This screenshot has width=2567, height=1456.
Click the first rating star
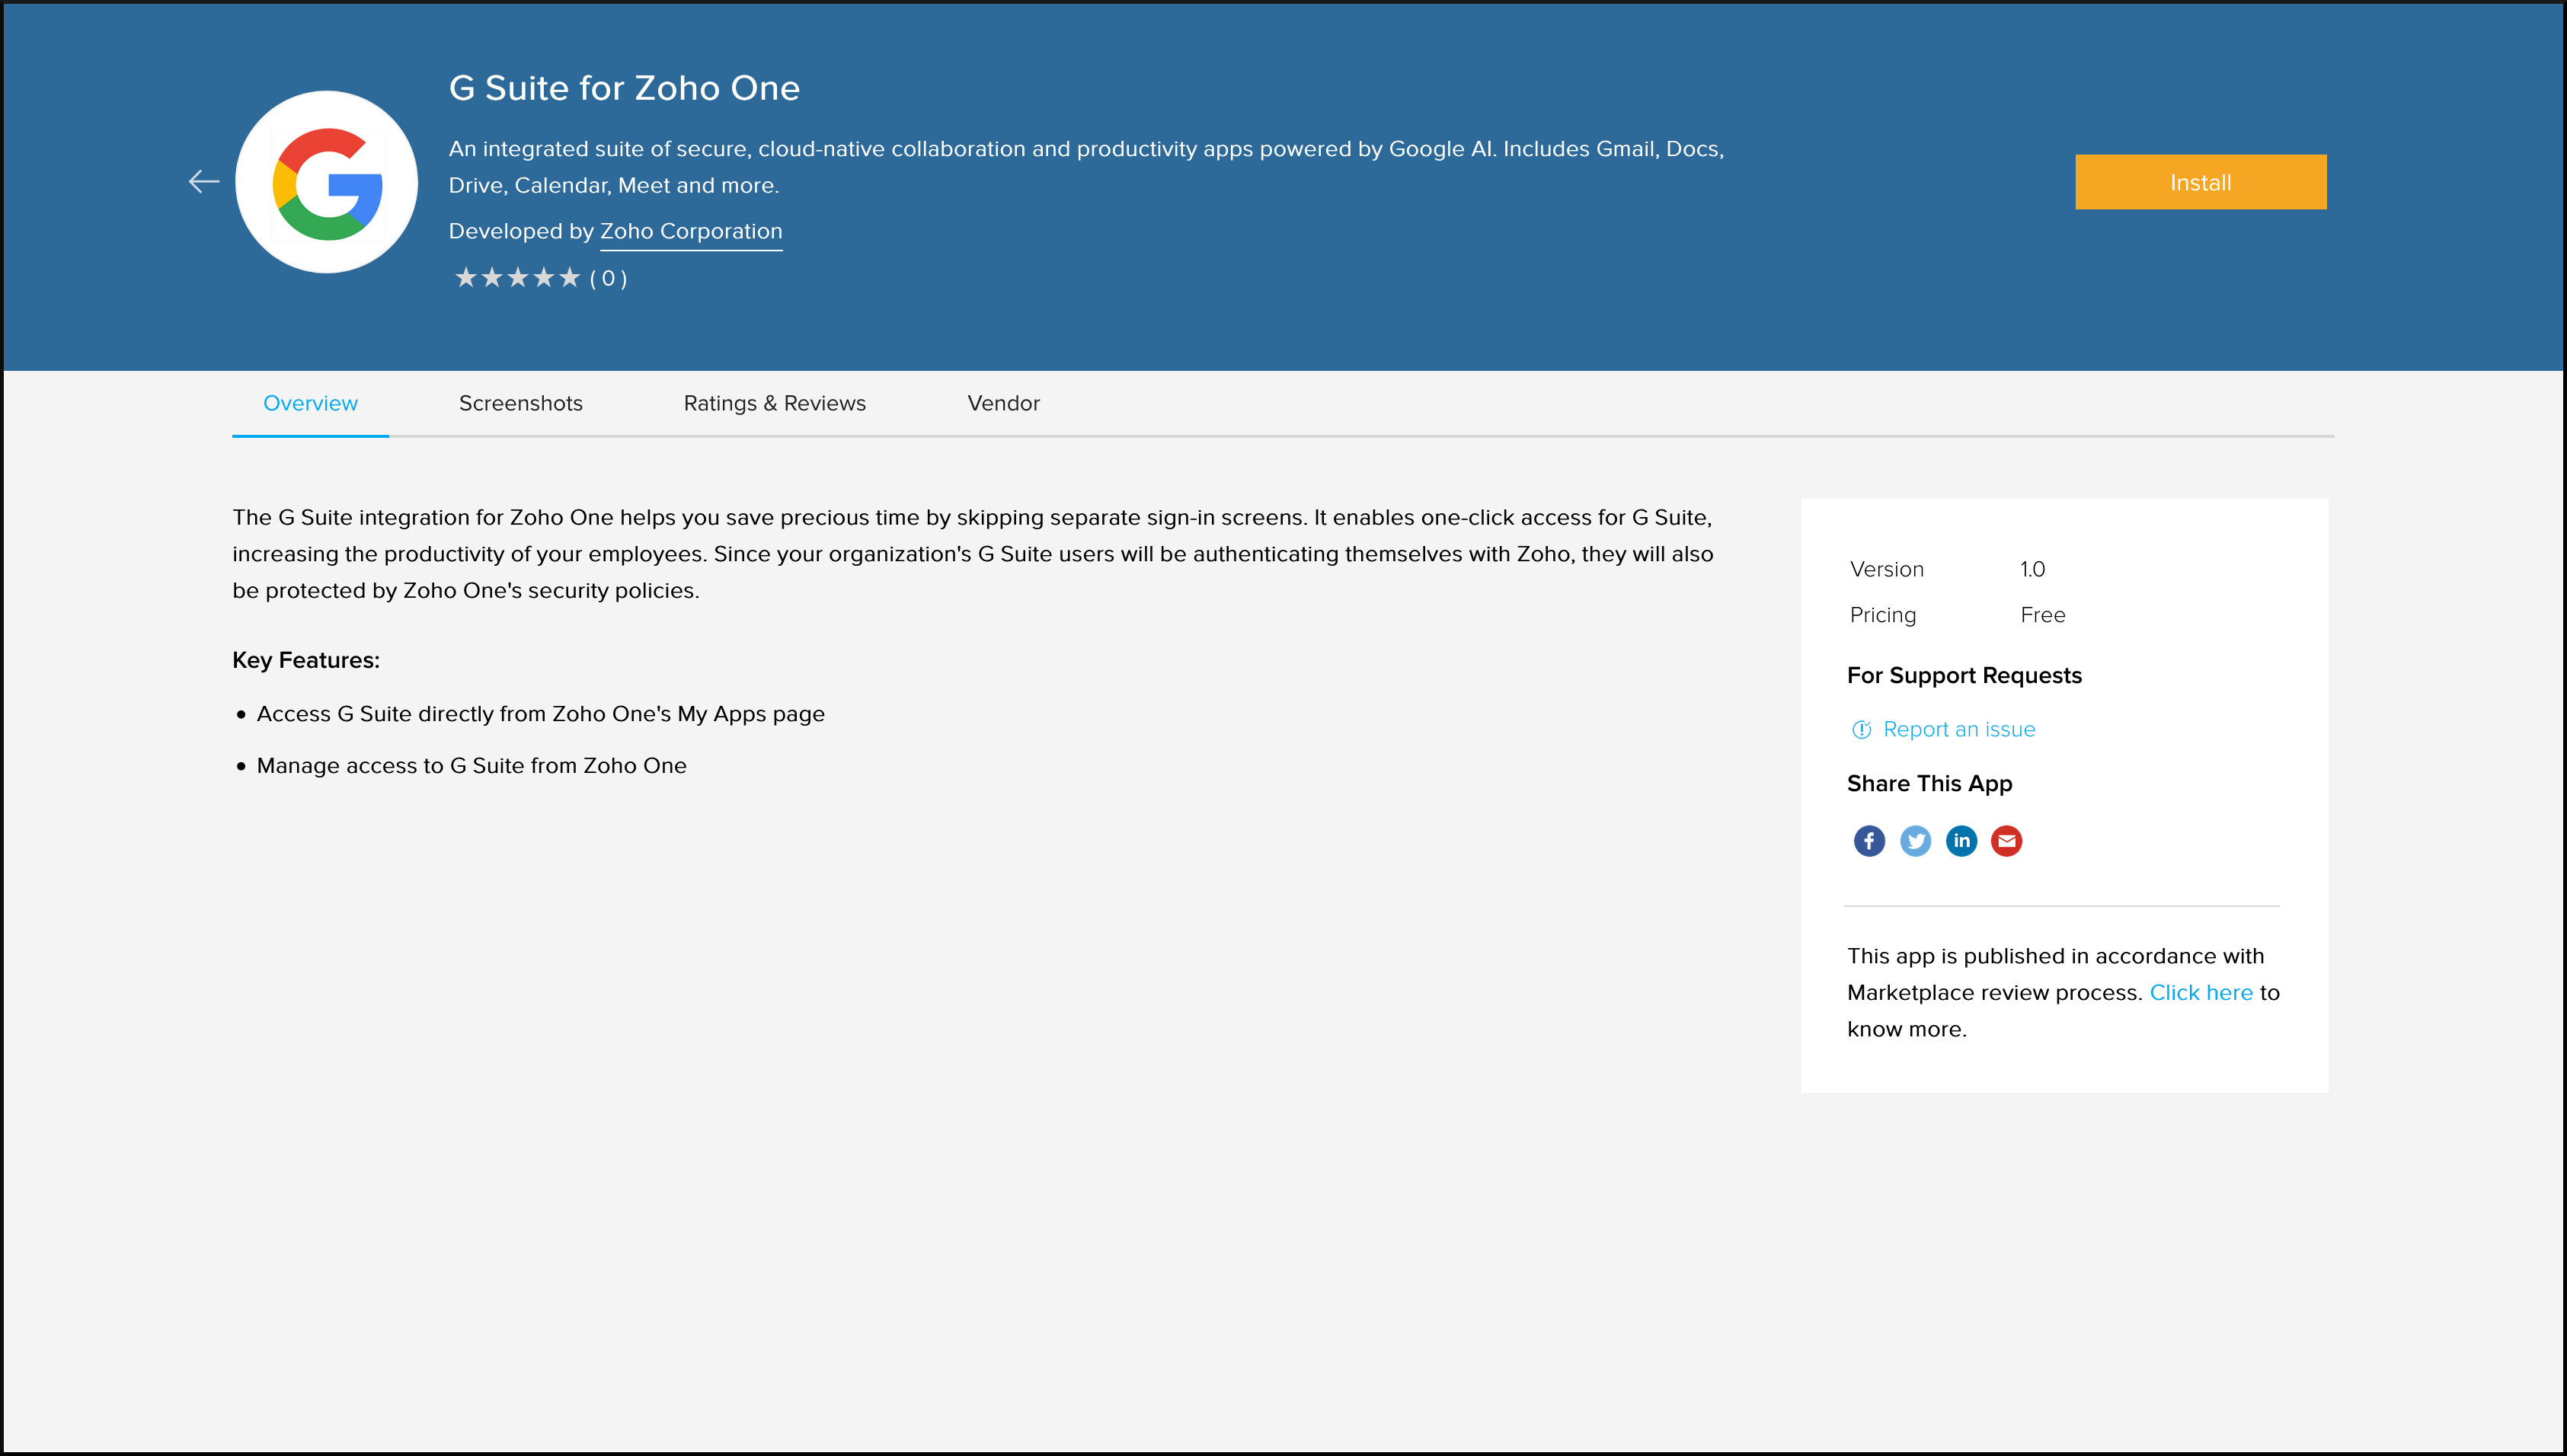point(465,278)
